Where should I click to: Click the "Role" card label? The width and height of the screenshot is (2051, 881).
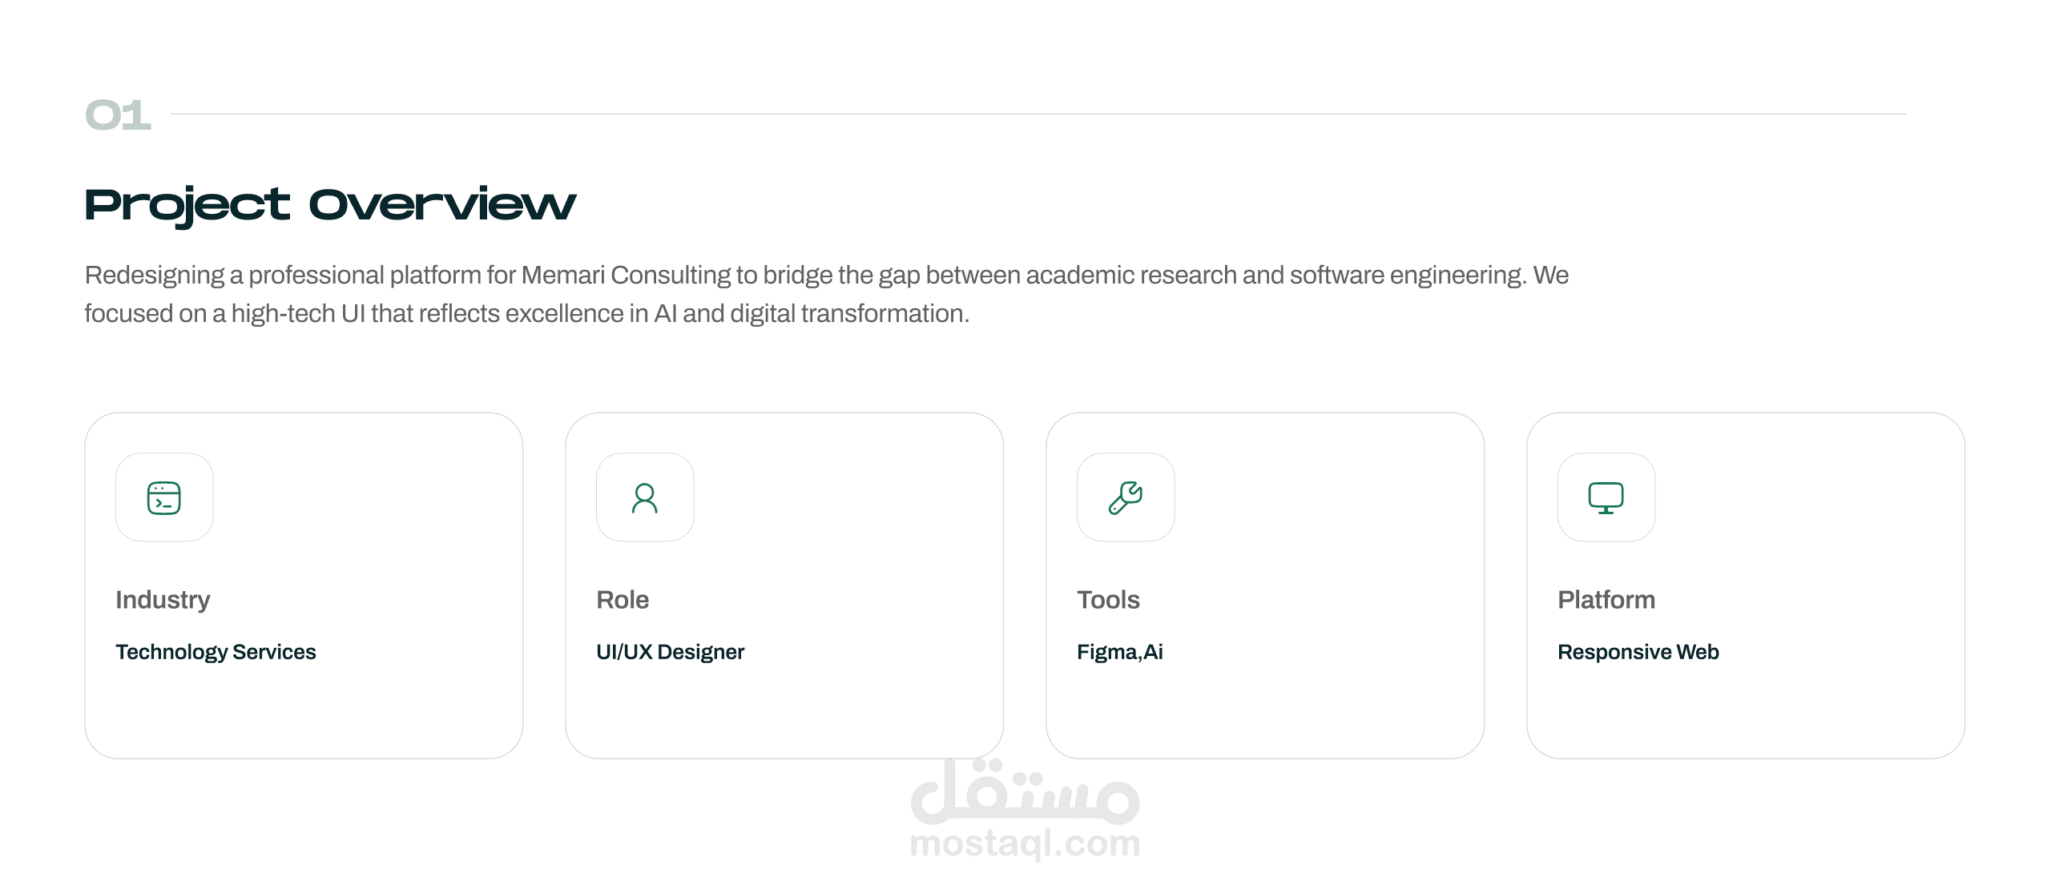pos(623,600)
